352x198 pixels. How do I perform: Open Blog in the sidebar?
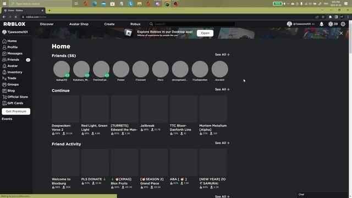coord(9,91)
